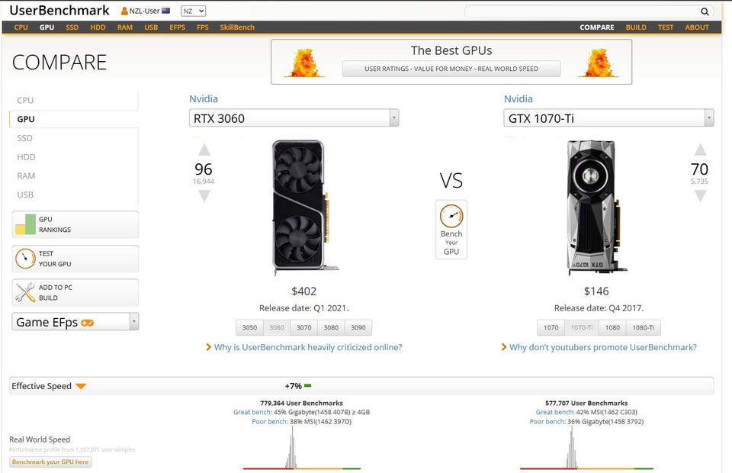
Task: Open the ABOUT menu item
Action: [697, 27]
